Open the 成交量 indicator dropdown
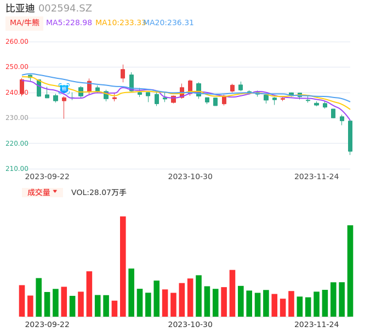Screen dimensions: 376x332 pos(42,192)
